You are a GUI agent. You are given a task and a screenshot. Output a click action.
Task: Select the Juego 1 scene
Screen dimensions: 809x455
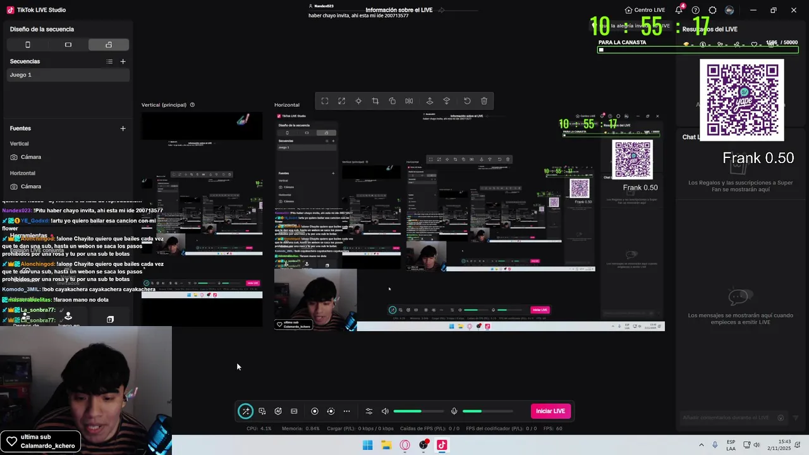[68, 75]
